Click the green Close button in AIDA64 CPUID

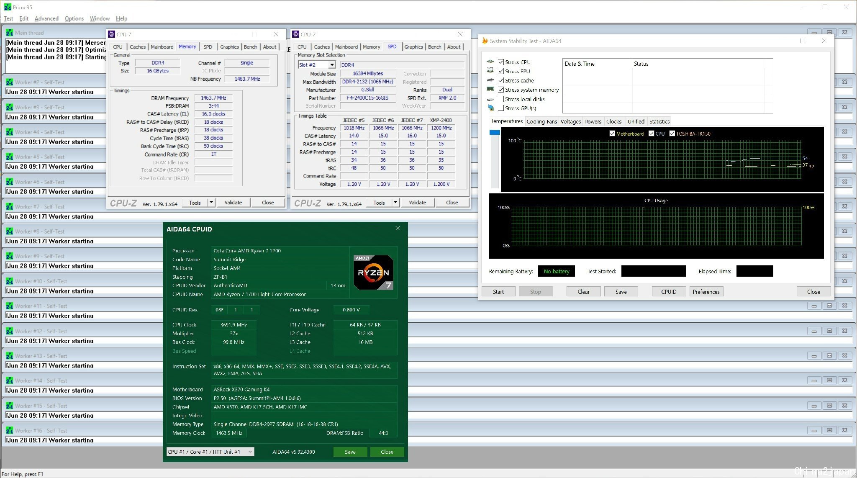[x=387, y=452]
